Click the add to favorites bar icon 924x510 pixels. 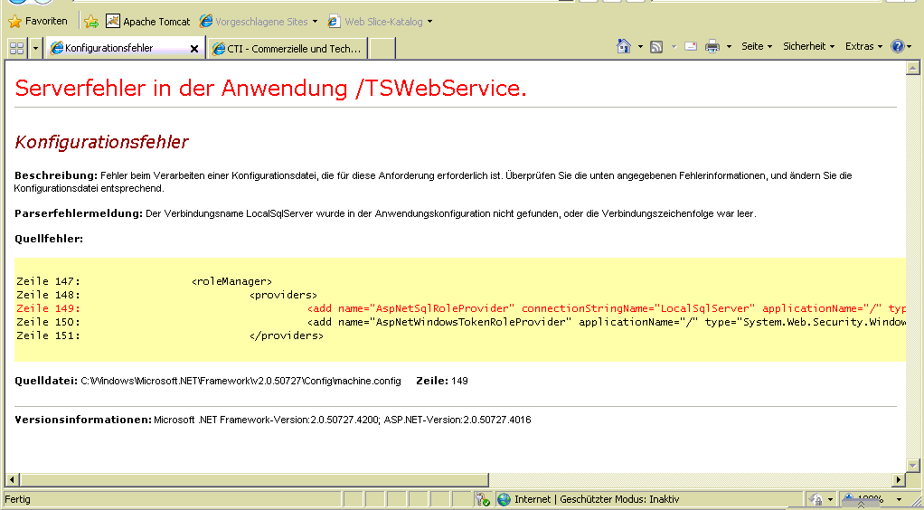tap(91, 21)
